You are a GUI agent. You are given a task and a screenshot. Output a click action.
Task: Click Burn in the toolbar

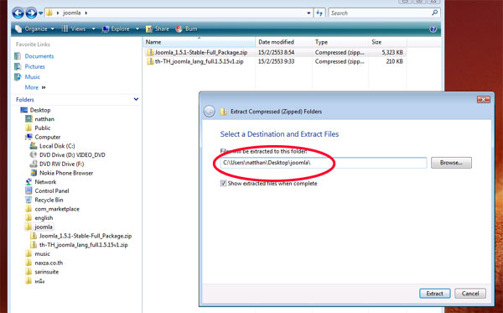click(x=186, y=29)
